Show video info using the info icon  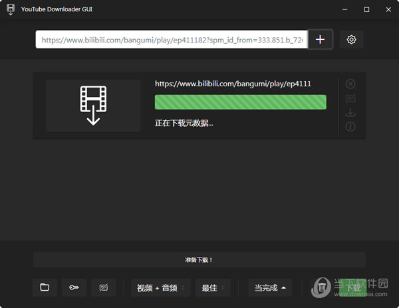[350, 126]
